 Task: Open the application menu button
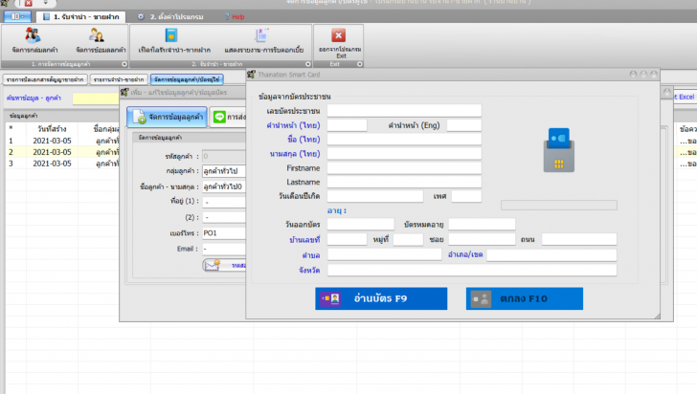pyautogui.click(x=17, y=17)
